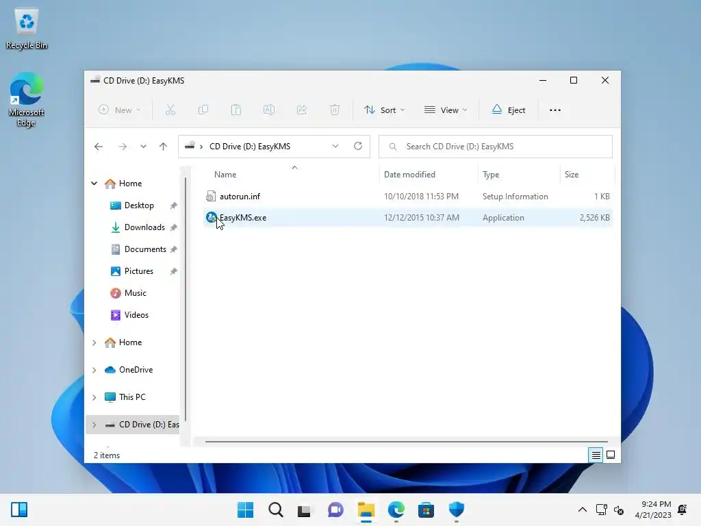Click File Explorer taskbar icon
Image resolution: width=701 pixels, height=526 pixels.
pos(366,510)
